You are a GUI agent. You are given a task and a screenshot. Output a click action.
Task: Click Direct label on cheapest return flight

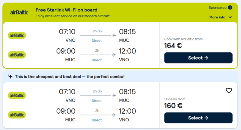click(97, 120)
